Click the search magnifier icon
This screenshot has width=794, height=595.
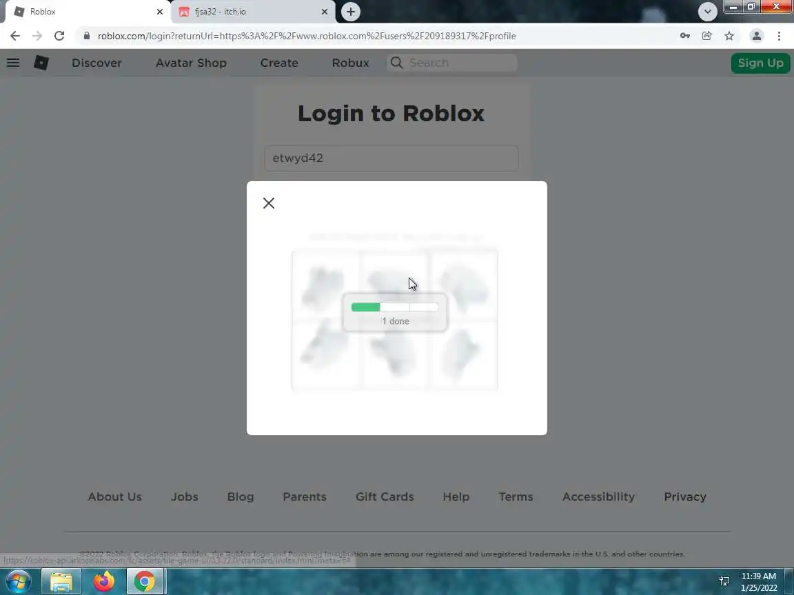(396, 63)
